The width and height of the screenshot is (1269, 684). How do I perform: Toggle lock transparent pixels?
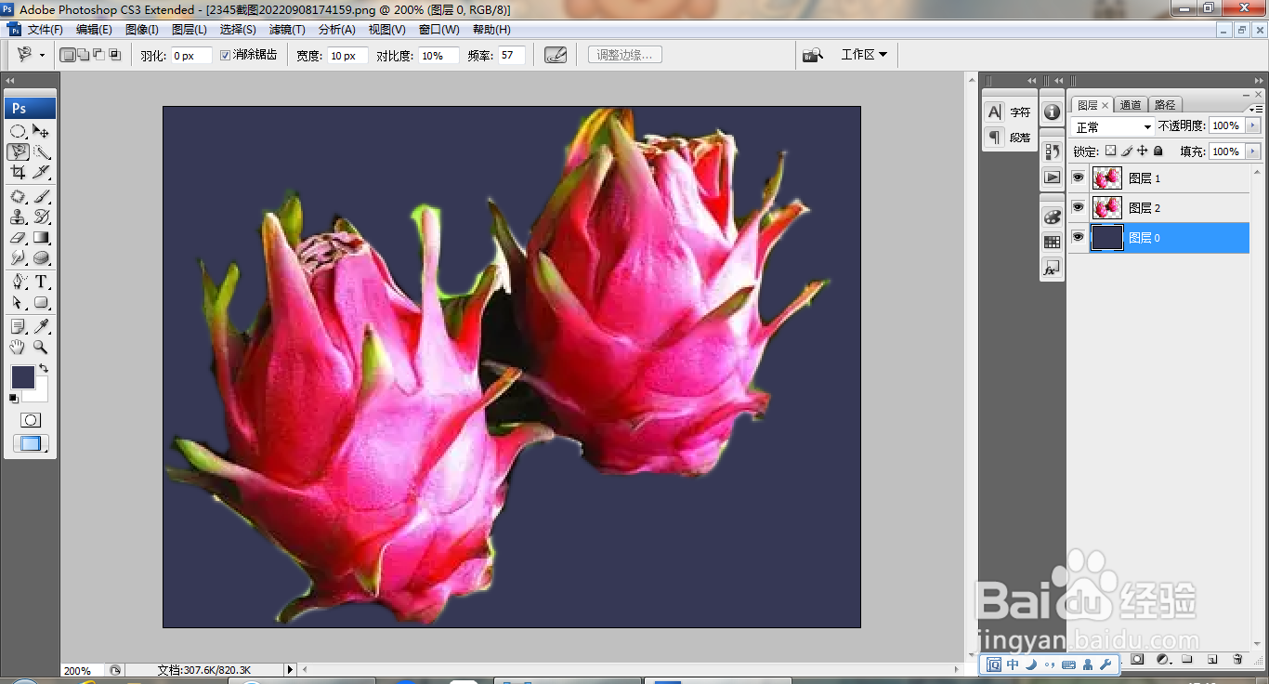click(x=1110, y=151)
